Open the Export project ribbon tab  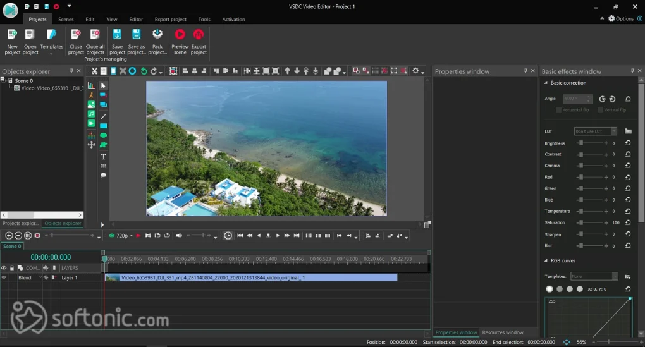tap(170, 20)
